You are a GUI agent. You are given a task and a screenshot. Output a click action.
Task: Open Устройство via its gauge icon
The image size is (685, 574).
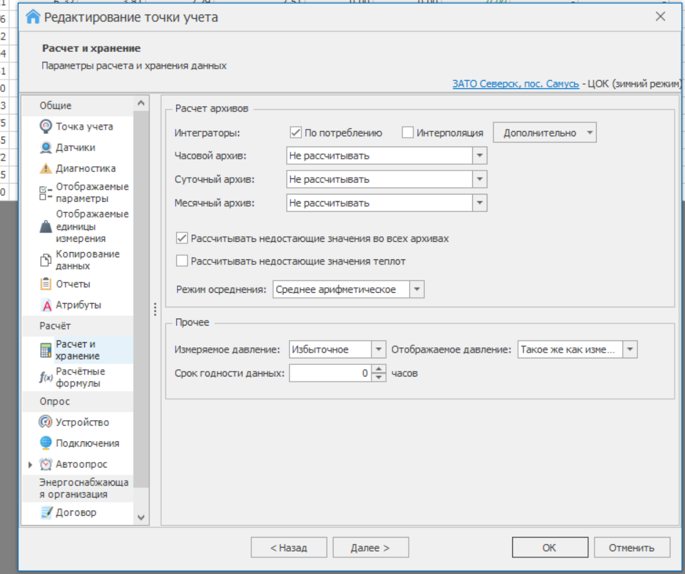coord(46,422)
